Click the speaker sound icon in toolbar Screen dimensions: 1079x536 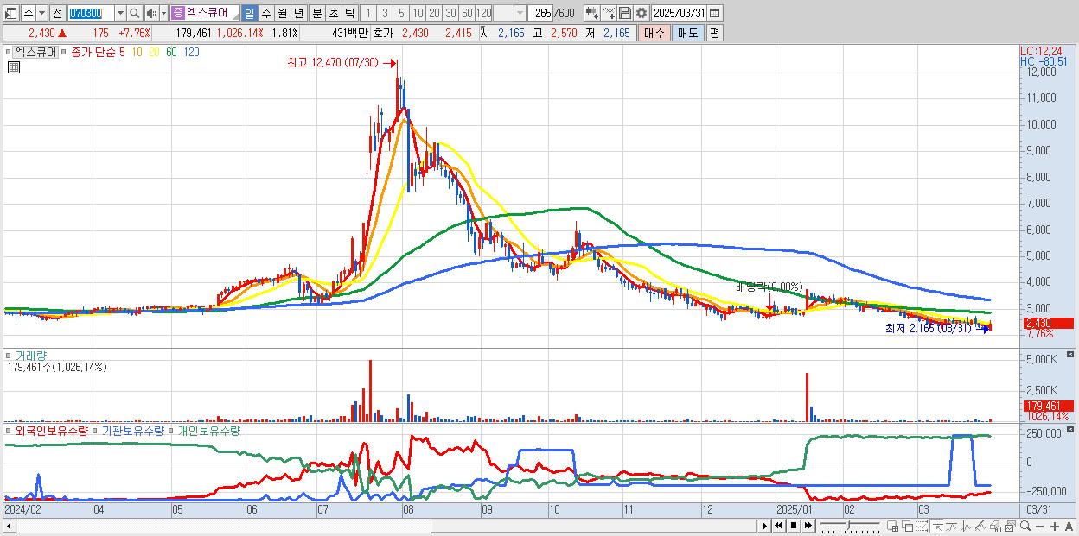[x=151, y=13]
